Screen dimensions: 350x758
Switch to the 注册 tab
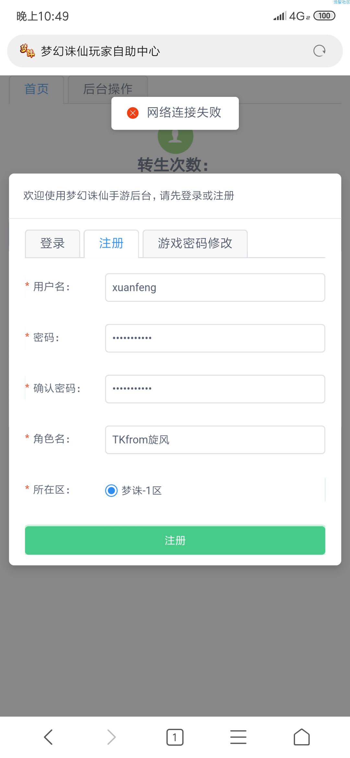click(x=111, y=244)
